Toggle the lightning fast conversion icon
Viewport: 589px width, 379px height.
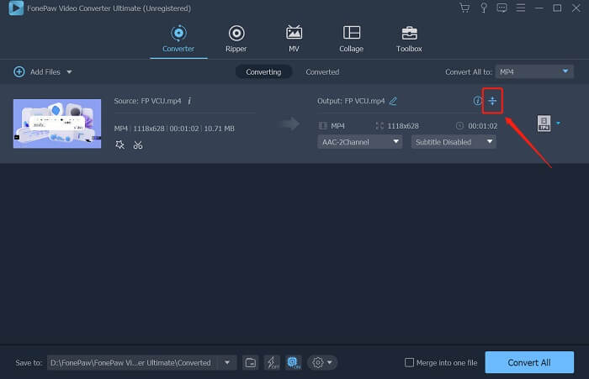[x=272, y=362]
